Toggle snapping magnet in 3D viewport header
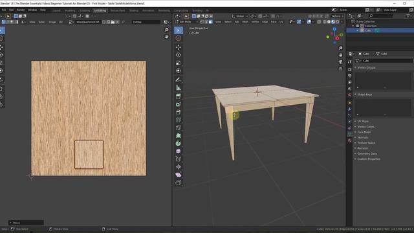 [260, 16]
